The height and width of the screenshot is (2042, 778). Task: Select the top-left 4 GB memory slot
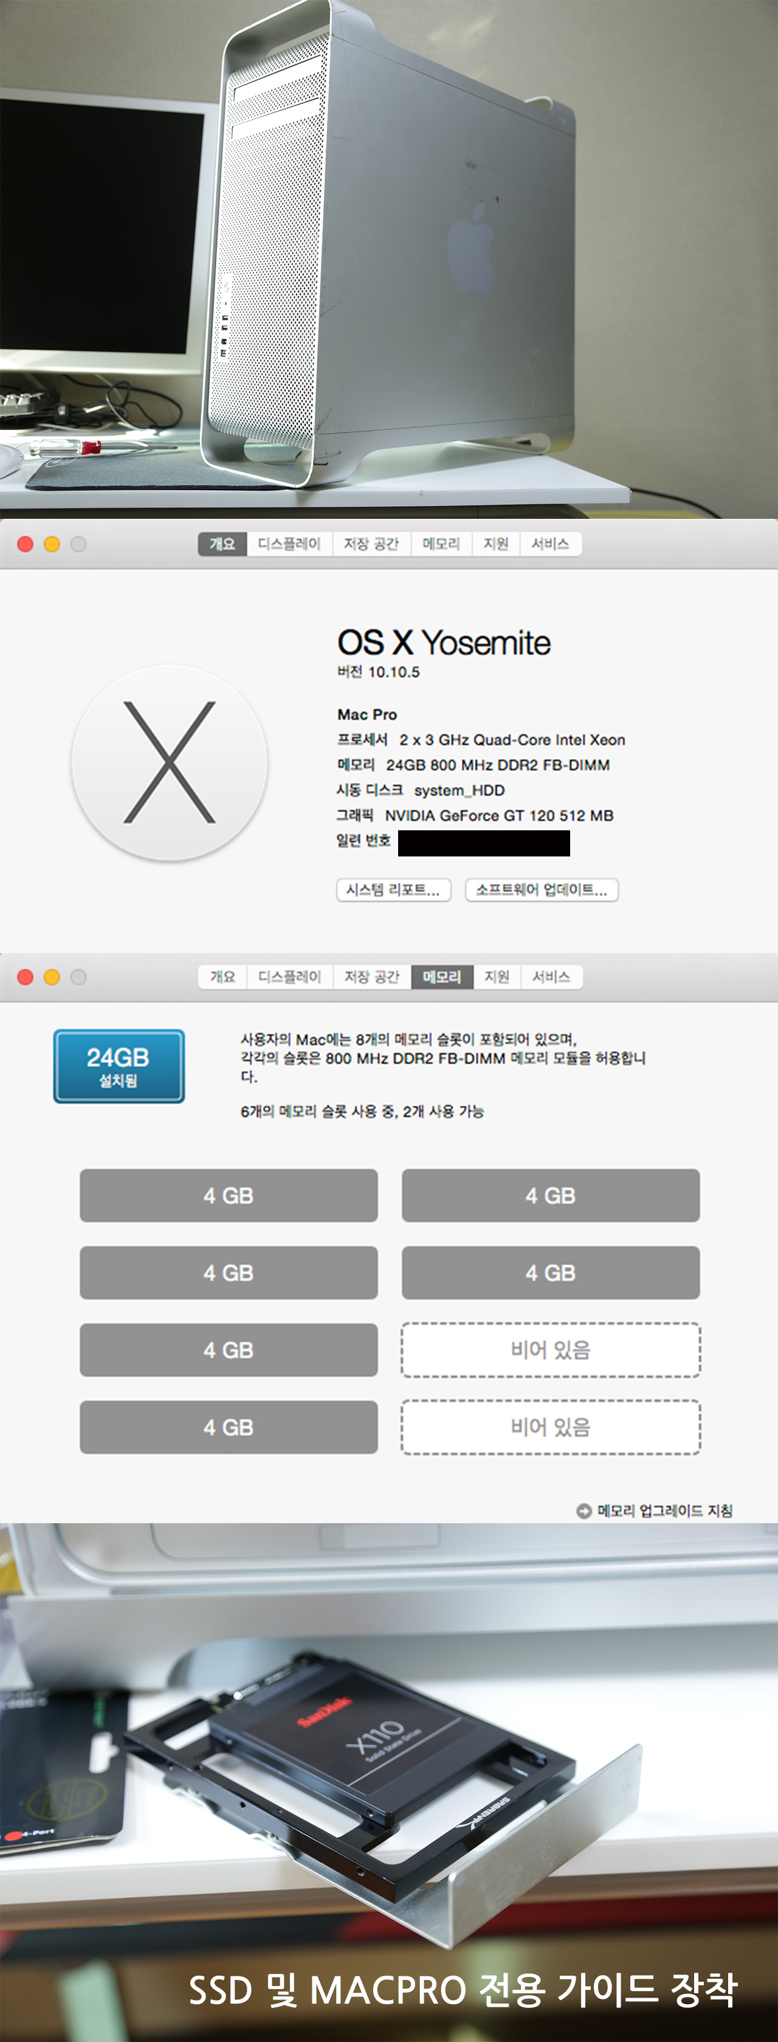tap(228, 1195)
